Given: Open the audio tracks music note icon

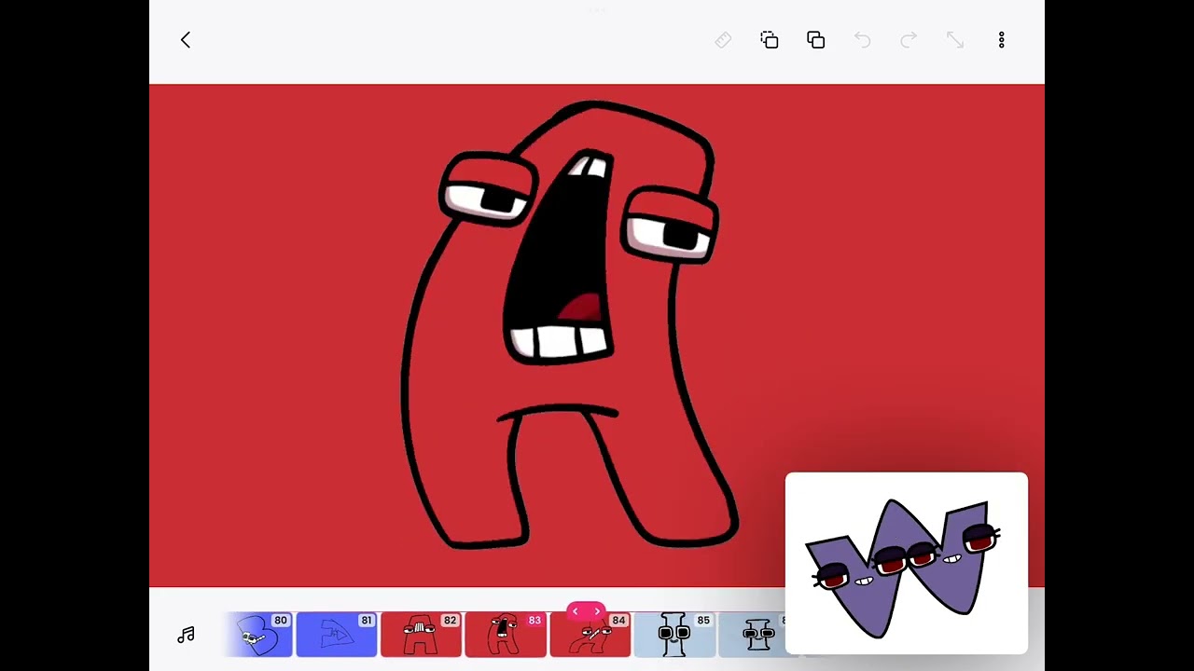Looking at the screenshot, I should [x=186, y=636].
